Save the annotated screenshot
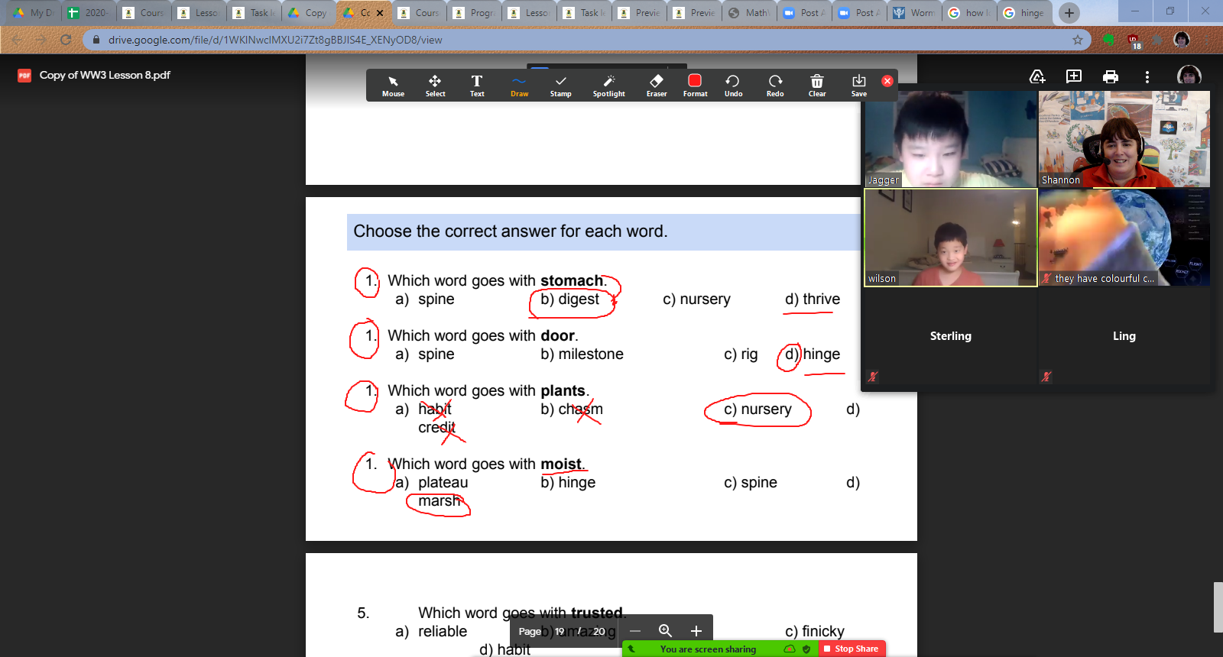This screenshot has height=657, width=1223. (x=859, y=86)
